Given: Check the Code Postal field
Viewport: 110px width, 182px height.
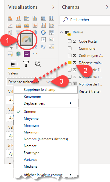Looking at the screenshot, I should coord(70,41).
